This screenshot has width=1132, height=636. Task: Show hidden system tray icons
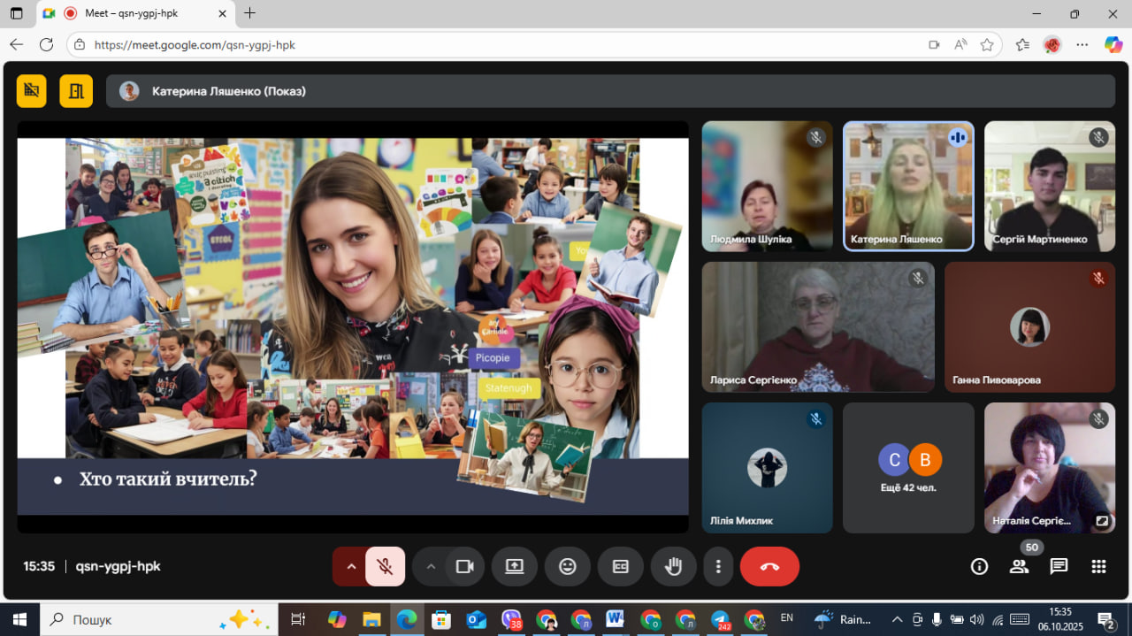point(897,619)
